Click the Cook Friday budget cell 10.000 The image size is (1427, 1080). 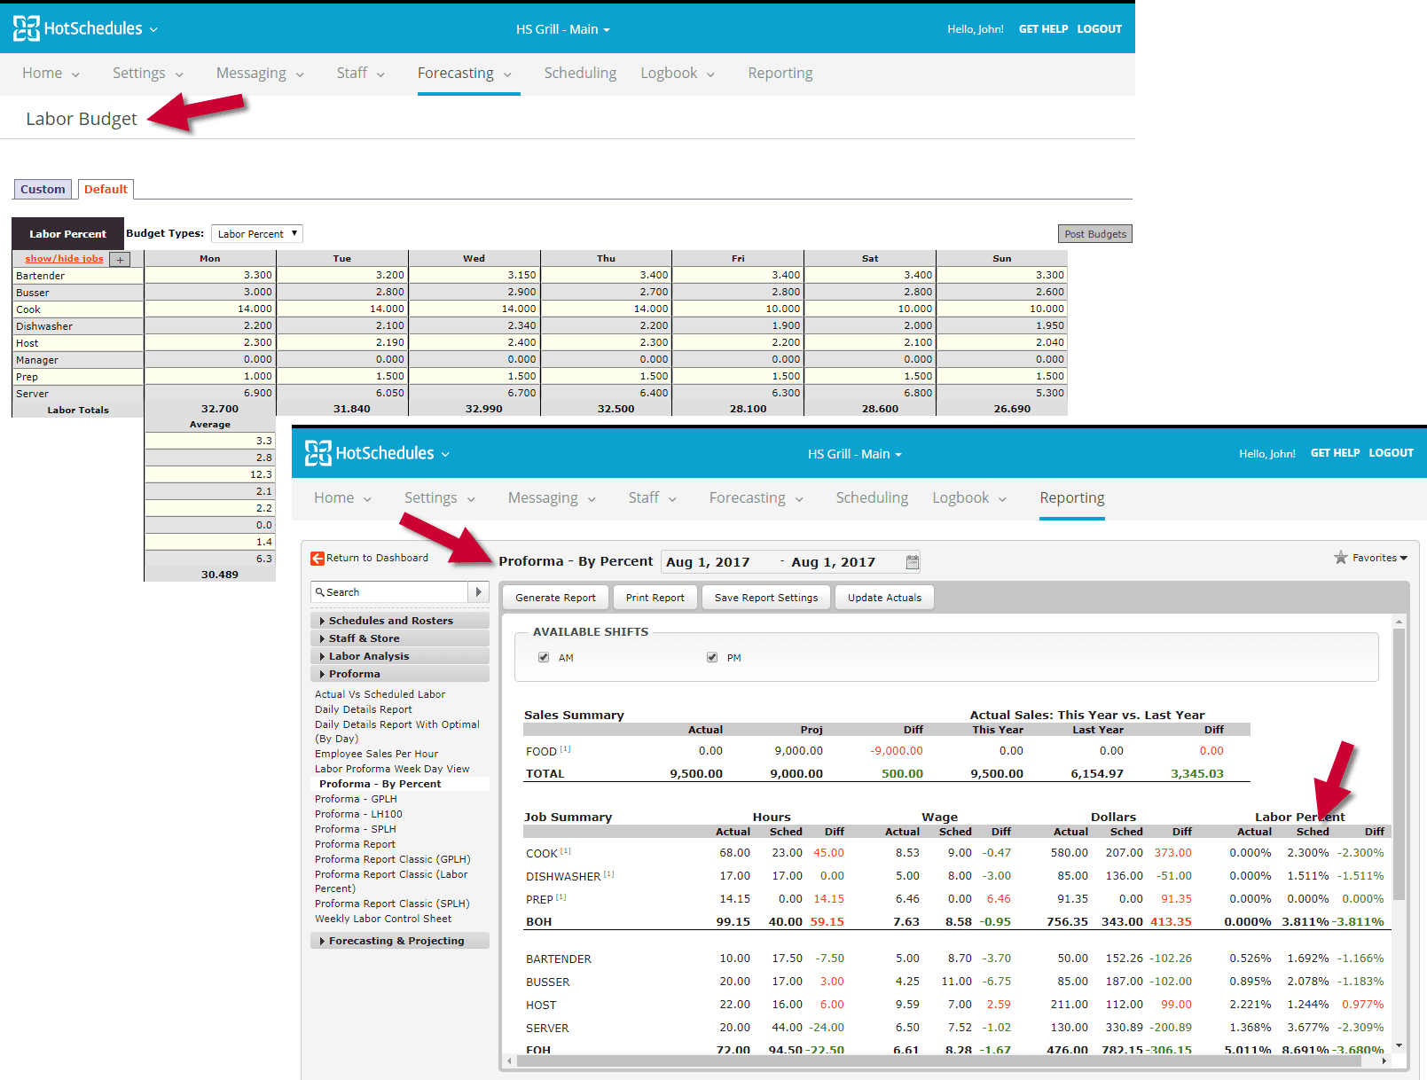tap(738, 309)
